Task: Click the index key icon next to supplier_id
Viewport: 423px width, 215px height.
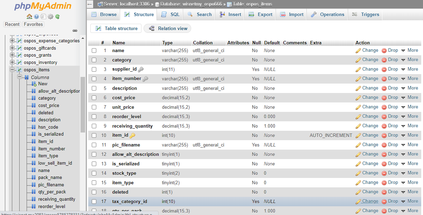Action: point(140,69)
